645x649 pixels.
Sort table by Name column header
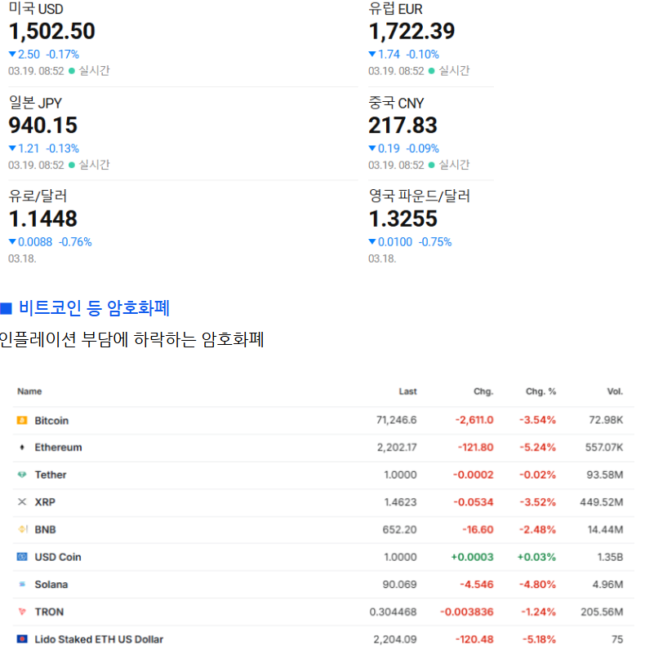click(x=29, y=391)
